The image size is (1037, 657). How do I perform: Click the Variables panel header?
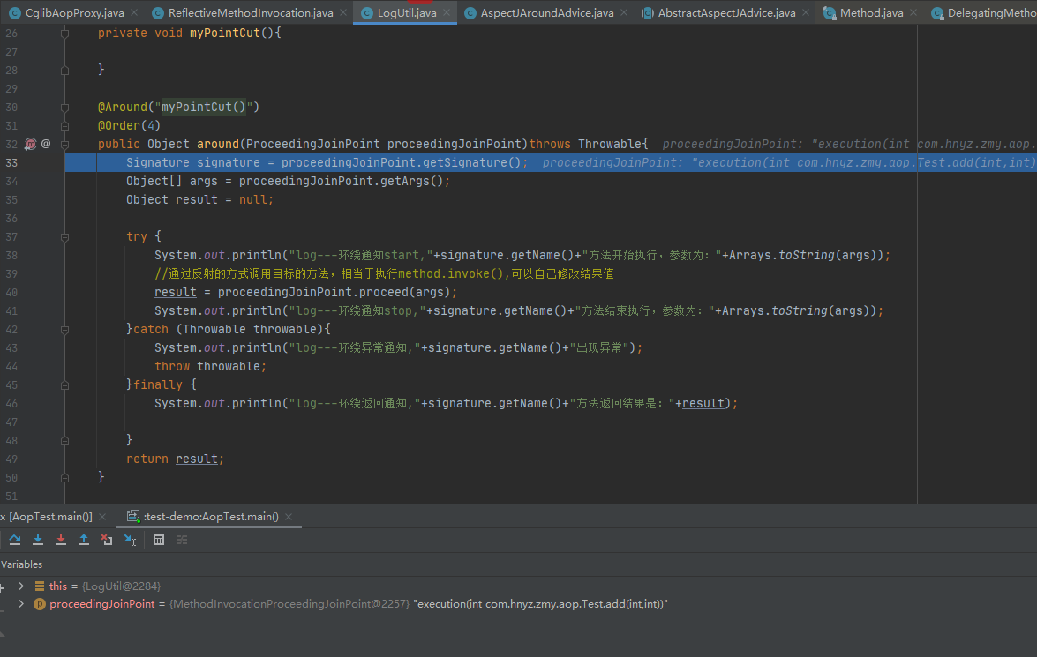21,564
